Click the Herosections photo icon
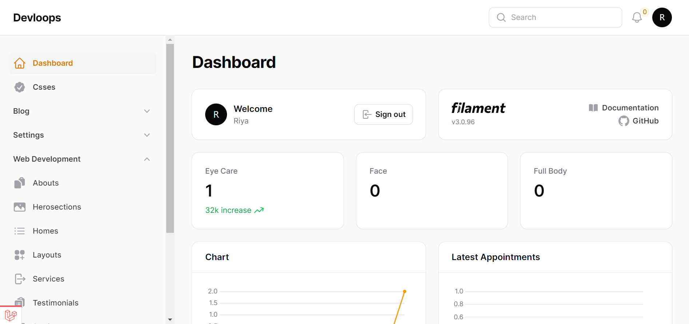 click(x=20, y=207)
